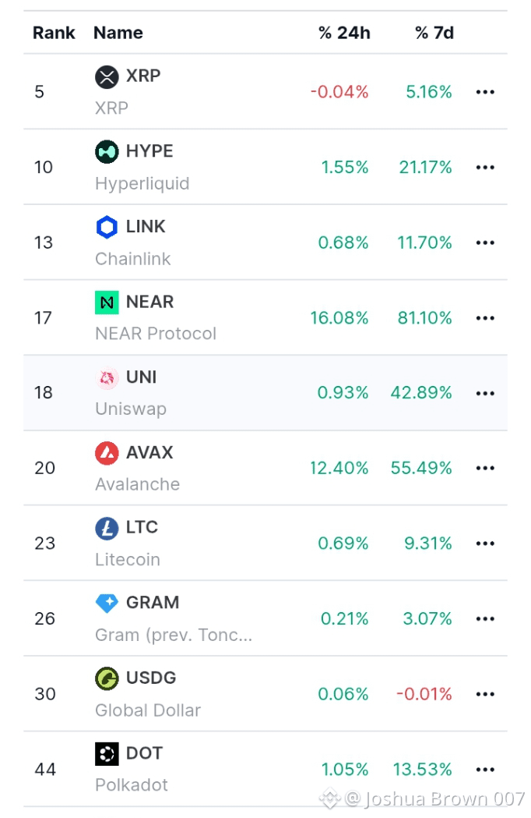Click the NEAR Protocol green logo
The image size is (531, 818).
(x=107, y=303)
